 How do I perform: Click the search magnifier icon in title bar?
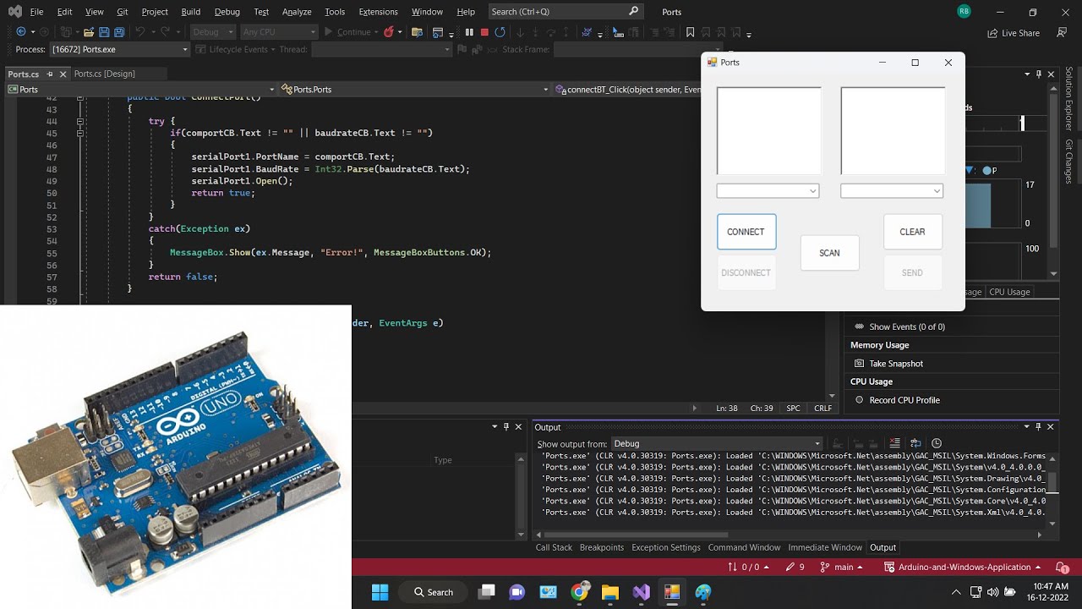click(635, 11)
